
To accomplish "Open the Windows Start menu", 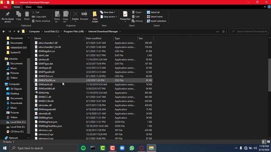I will pyautogui.click(x=5, y=148).
